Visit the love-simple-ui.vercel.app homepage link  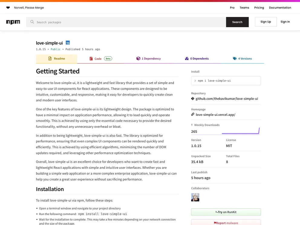pyautogui.click(x=215, y=114)
